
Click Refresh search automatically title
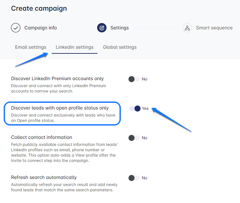pyautogui.click(x=44, y=177)
